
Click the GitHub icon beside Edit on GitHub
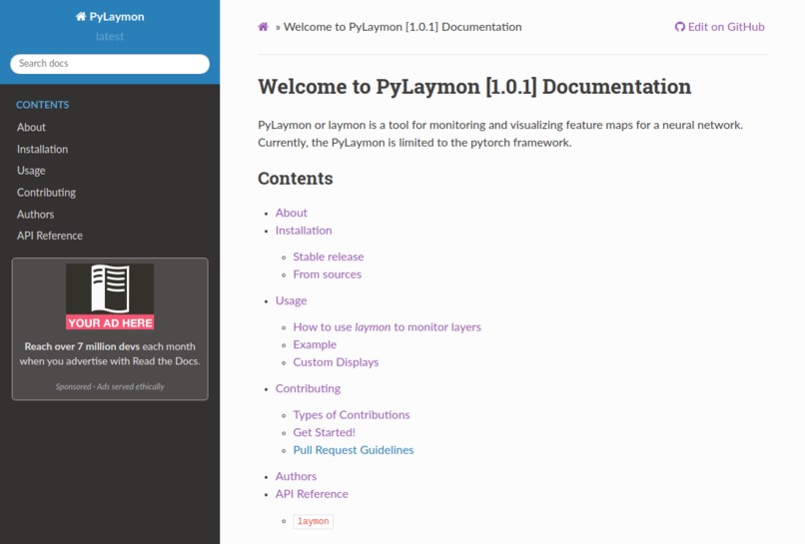(680, 27)
